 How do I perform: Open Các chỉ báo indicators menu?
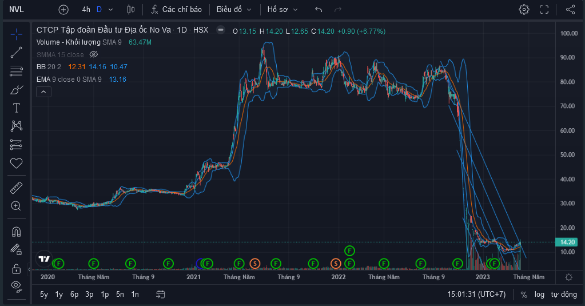pyautogui.click(x=176, y=10)
